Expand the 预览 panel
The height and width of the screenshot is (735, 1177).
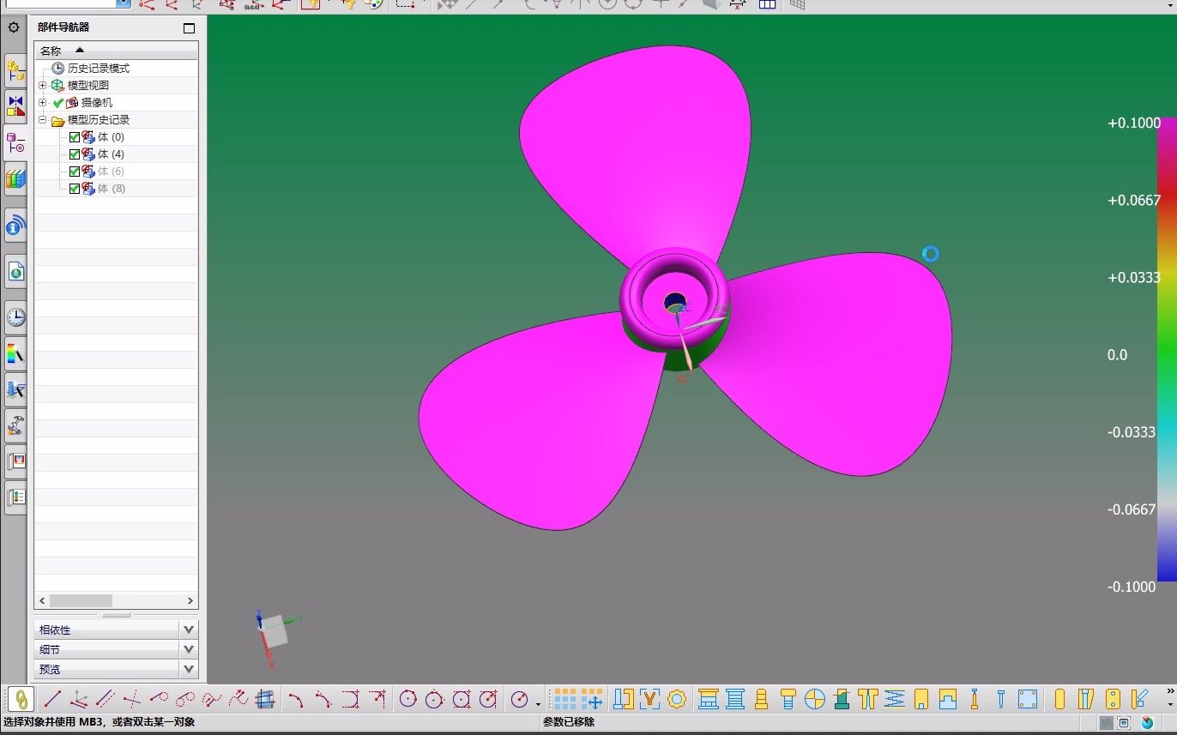tap(189, 669)
